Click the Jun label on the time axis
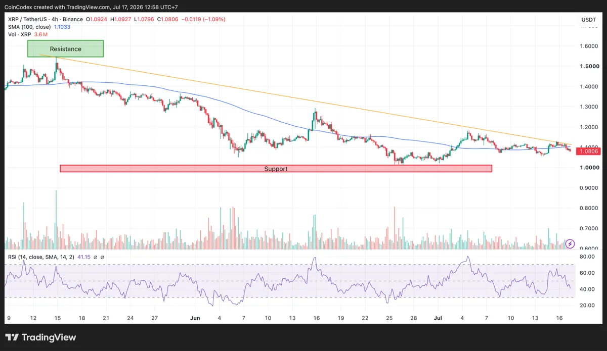 tap(195, 318)
